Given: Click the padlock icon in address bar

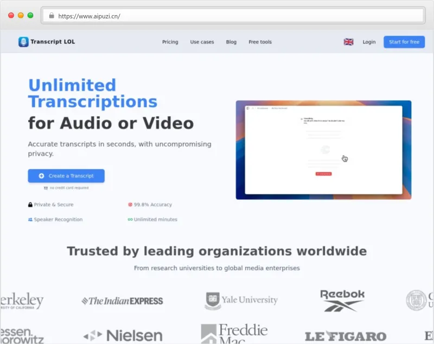Looking at the screenshot, I should [52, 16].
